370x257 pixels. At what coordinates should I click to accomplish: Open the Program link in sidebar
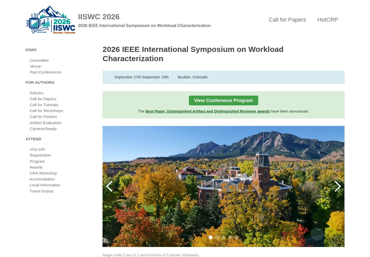coord(37,161)
